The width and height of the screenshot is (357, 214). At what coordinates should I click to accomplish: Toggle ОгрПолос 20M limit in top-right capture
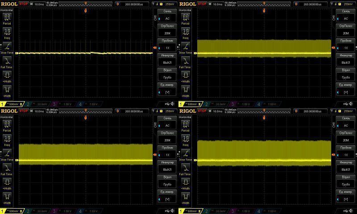click(345, 31)
